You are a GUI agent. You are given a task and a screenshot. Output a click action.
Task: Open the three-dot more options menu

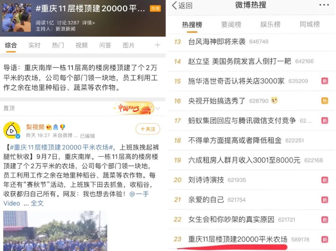pos(324,5)
